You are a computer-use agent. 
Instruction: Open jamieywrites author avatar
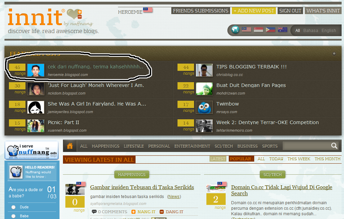coord(36,107)
